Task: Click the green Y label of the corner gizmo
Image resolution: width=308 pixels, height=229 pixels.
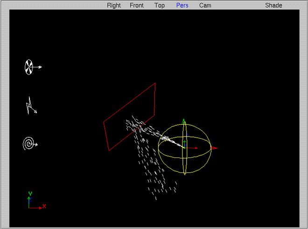Action: tap(30, 193)
